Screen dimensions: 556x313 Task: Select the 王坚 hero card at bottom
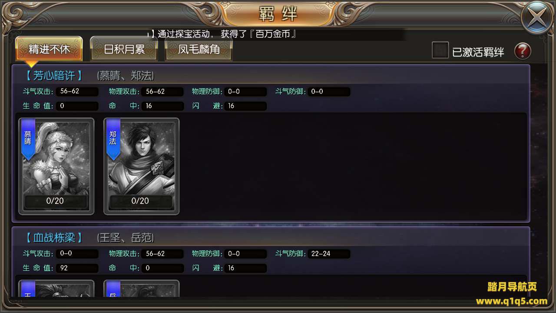56,289
